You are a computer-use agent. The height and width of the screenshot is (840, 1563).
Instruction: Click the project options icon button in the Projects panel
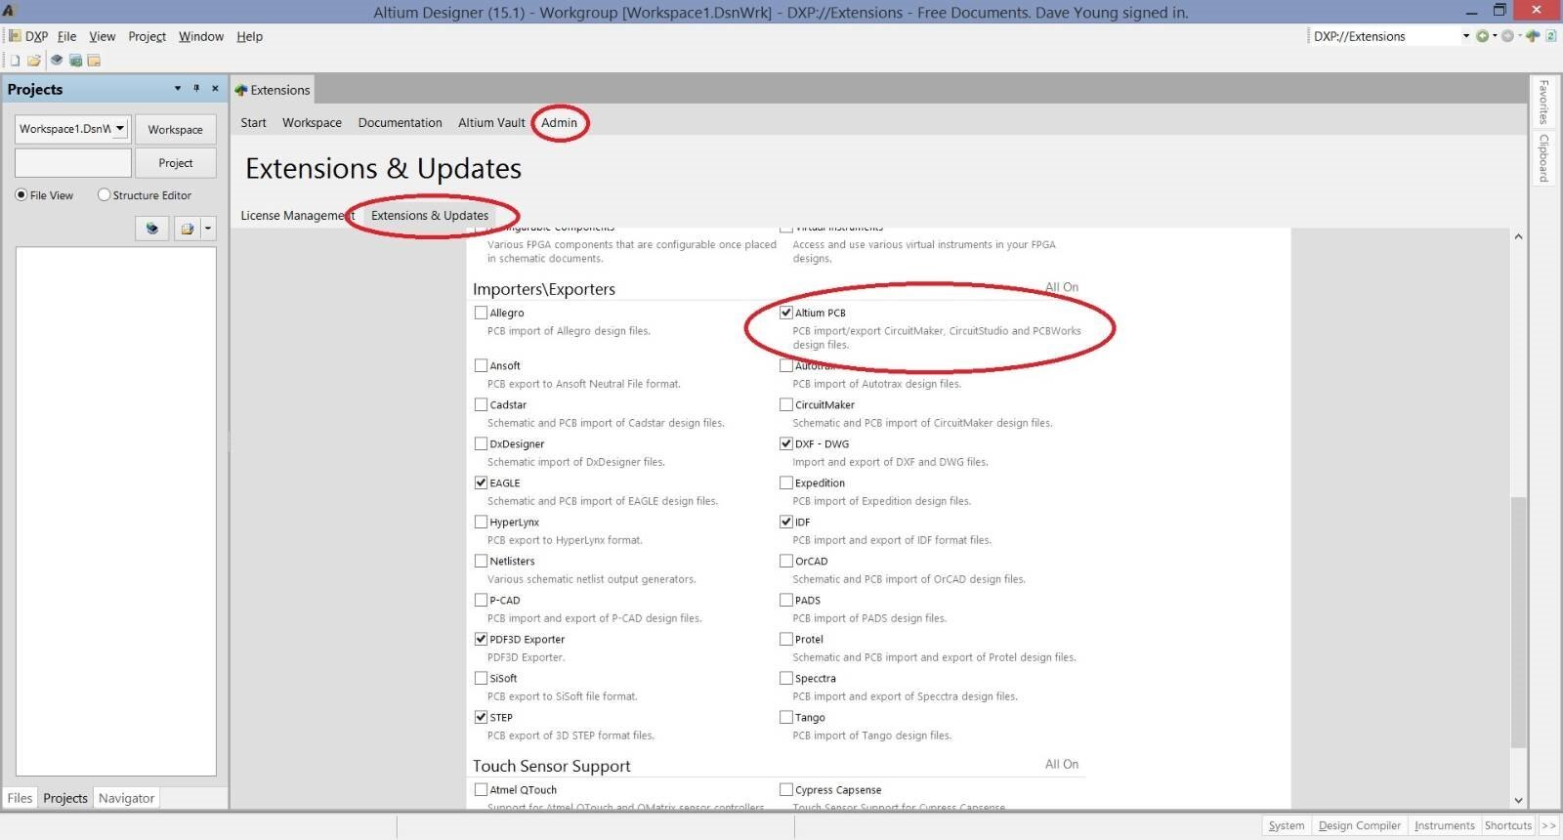click(x=187, y=229)
